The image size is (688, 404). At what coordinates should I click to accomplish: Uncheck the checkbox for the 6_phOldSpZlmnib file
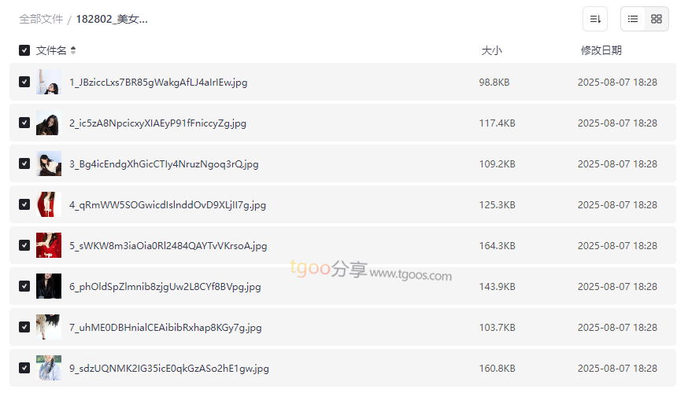point(24,286)
